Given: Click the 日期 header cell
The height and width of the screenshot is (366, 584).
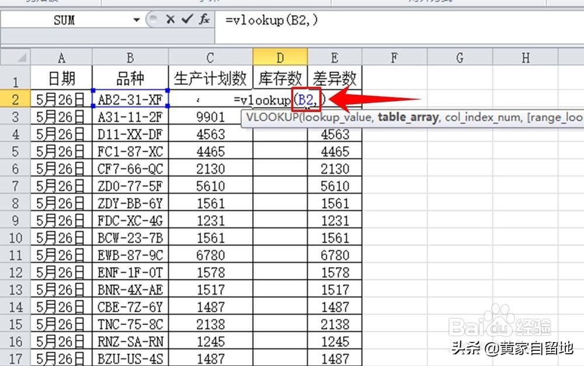Looking at the screenshot, I should point(61,78).
